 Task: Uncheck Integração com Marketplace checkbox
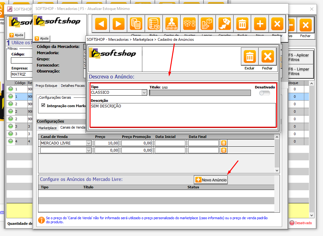tap(43, 106)
